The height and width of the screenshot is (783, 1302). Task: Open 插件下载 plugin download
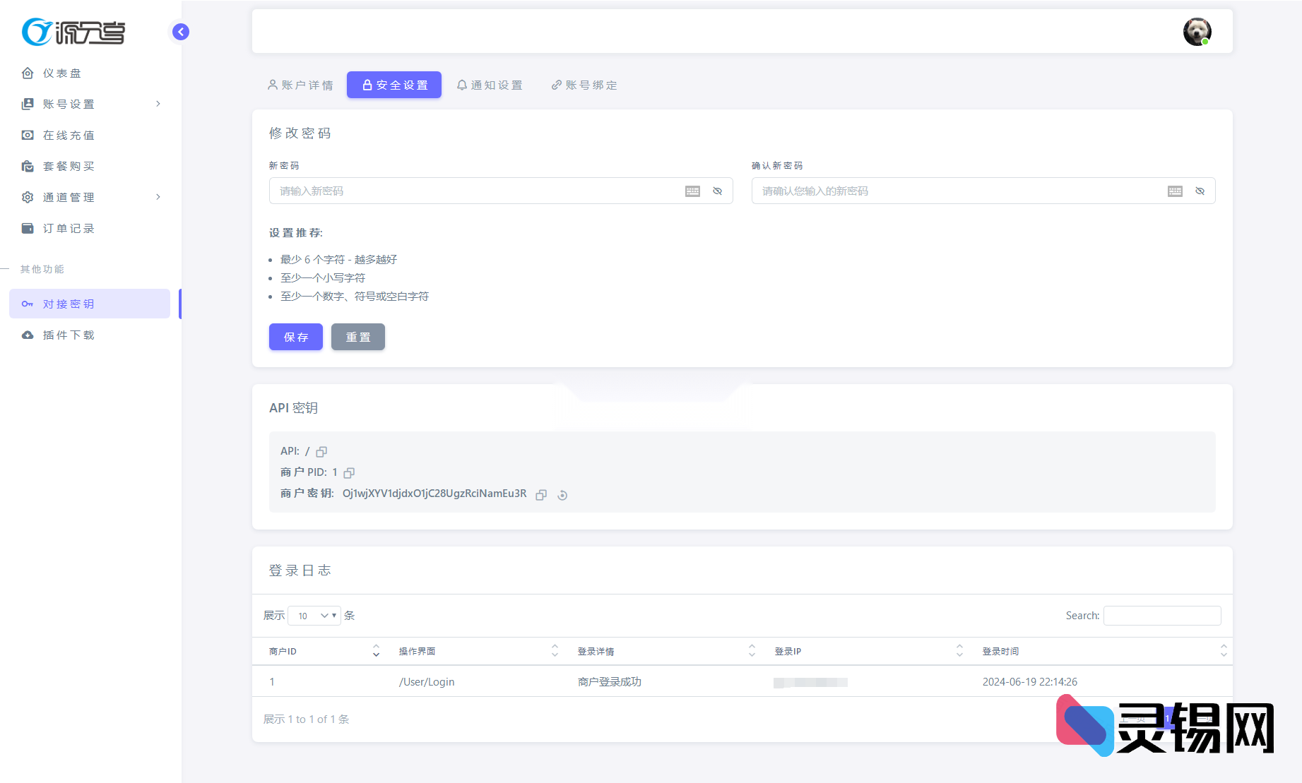[68, 335]
